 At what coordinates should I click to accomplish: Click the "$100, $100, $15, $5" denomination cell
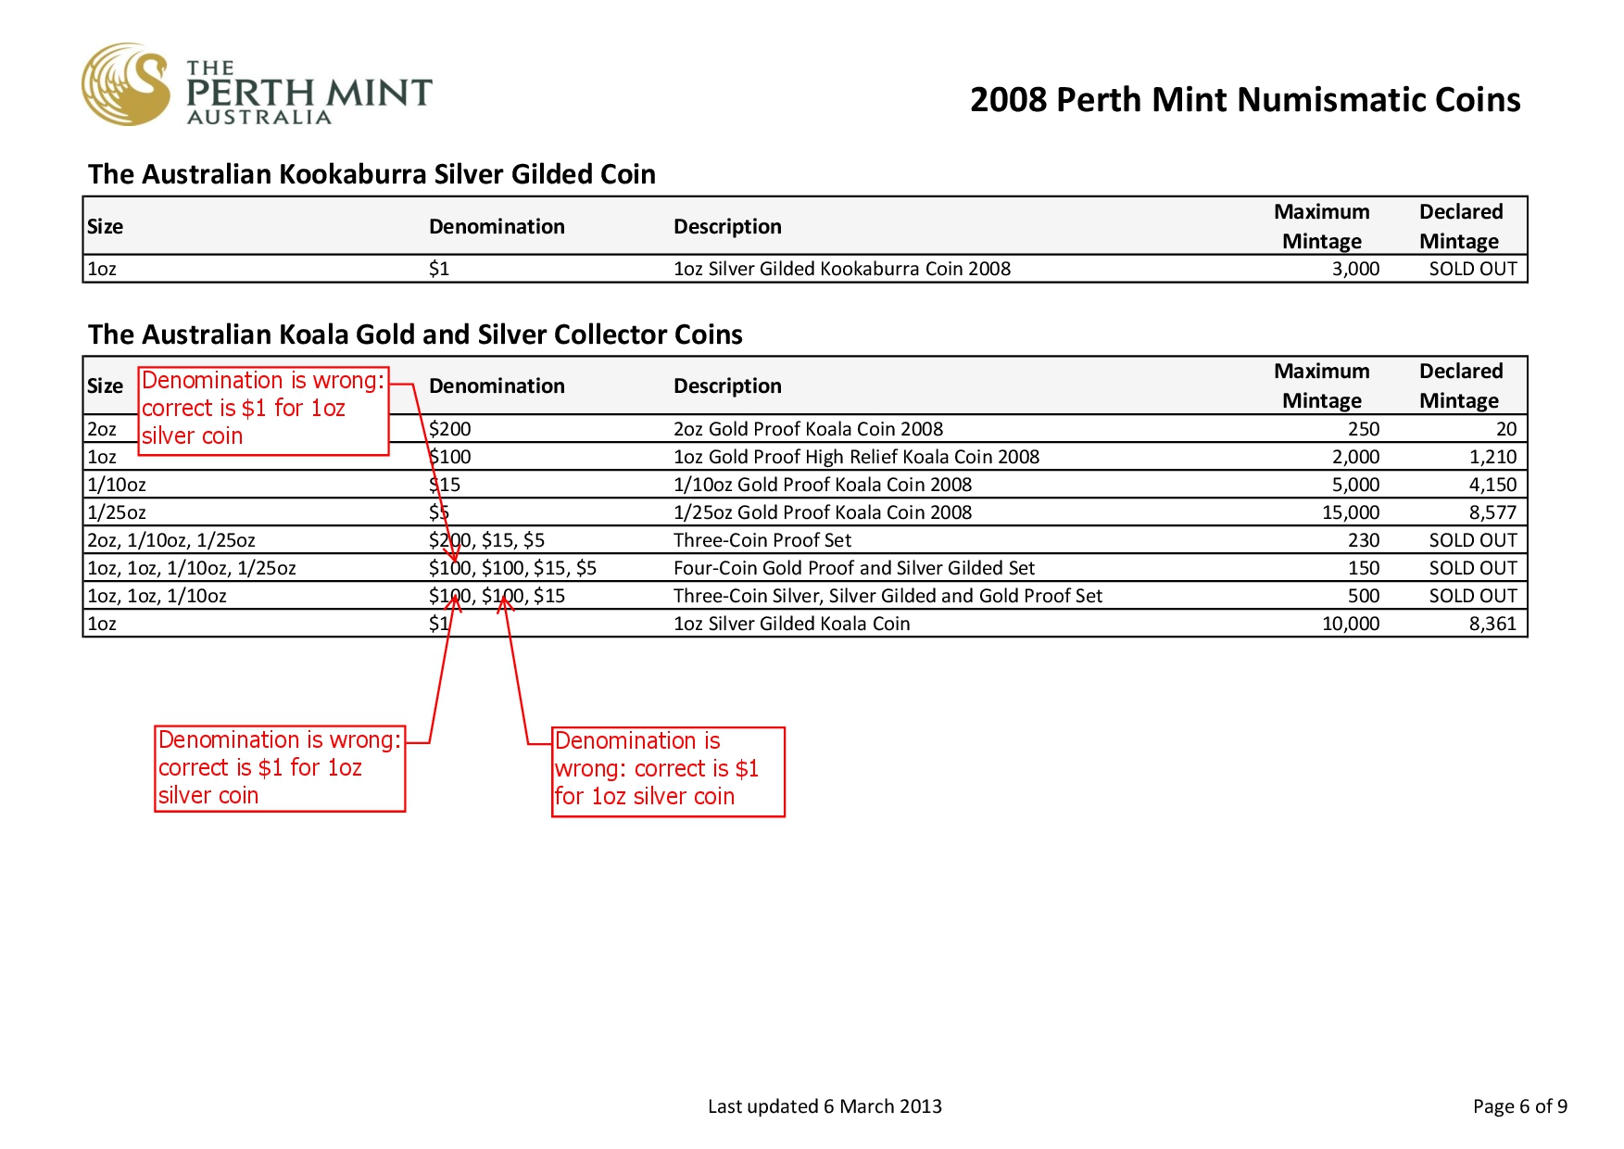coord(512,568)
